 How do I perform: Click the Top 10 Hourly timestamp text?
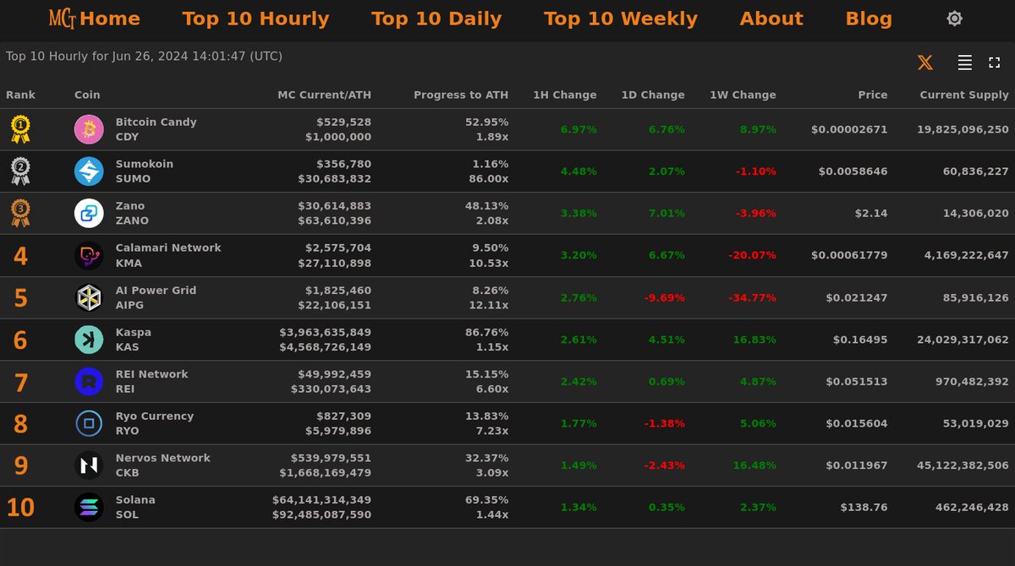[x=144, y=57]
